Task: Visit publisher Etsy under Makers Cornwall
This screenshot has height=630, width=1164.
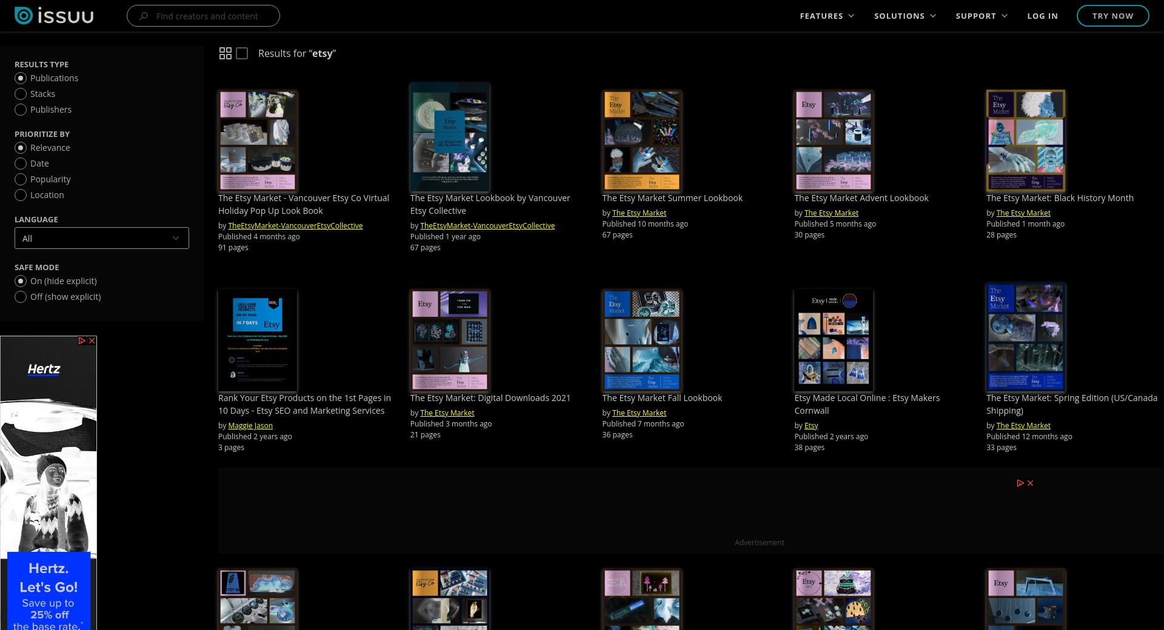Action: click(x=811, y=426)
